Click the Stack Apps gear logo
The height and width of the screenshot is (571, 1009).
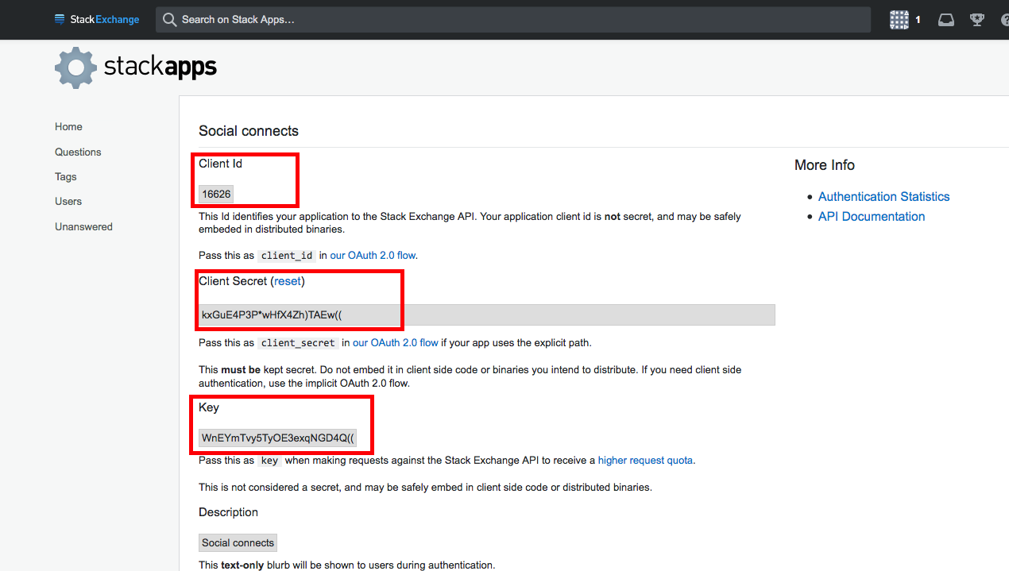coord(75,68)
